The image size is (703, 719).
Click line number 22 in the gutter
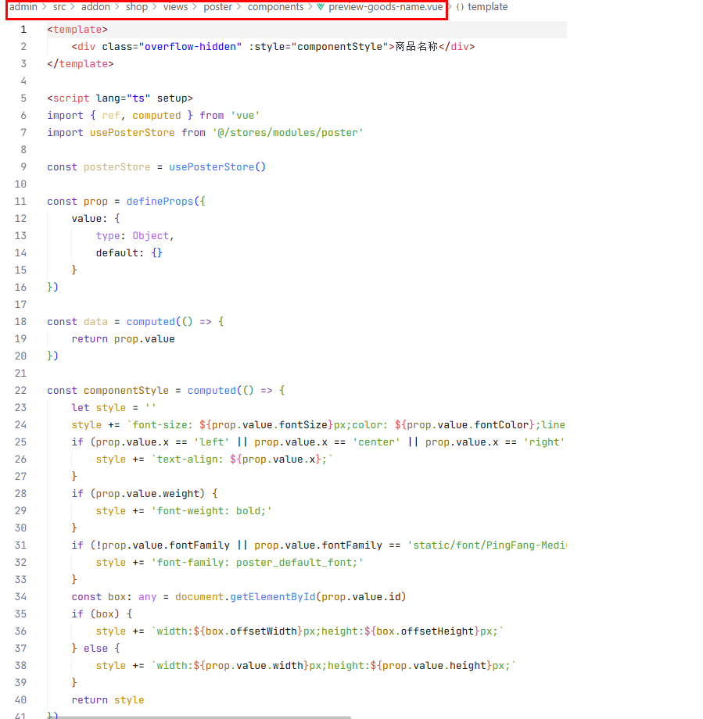(20, 390)
